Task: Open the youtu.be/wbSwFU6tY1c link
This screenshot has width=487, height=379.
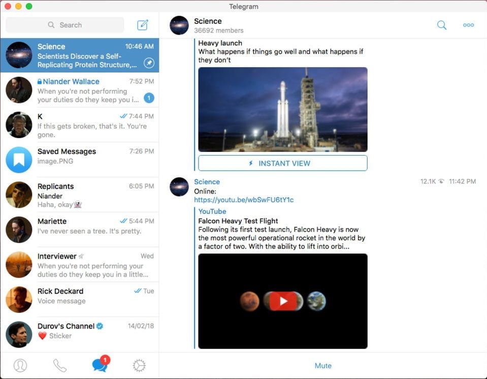Action: [x=244, y=200]
